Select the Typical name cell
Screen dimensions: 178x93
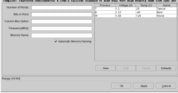point(167,9)
